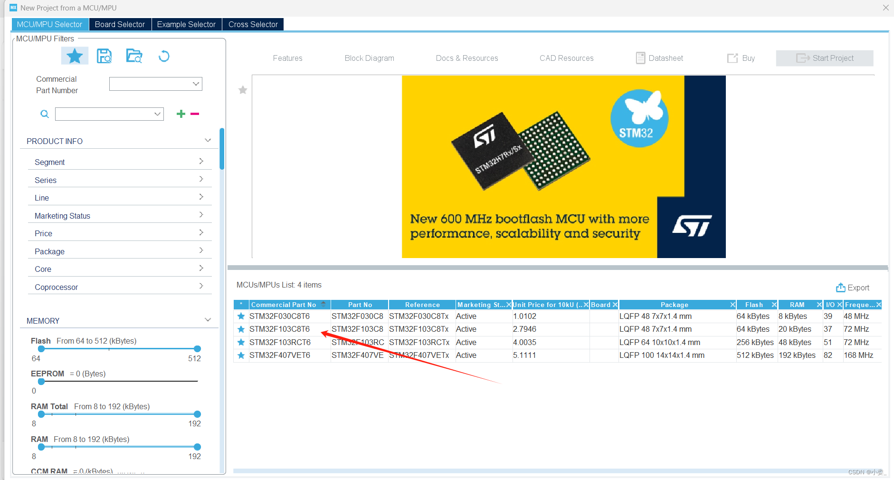Switch to Example Selector tab
The width and height of the screenshot is (894, 480).
(186, 24)
